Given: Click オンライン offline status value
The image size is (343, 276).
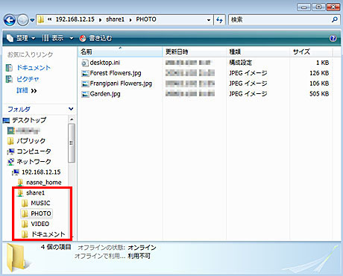Looking at the screenshot, I should (142, 248).
